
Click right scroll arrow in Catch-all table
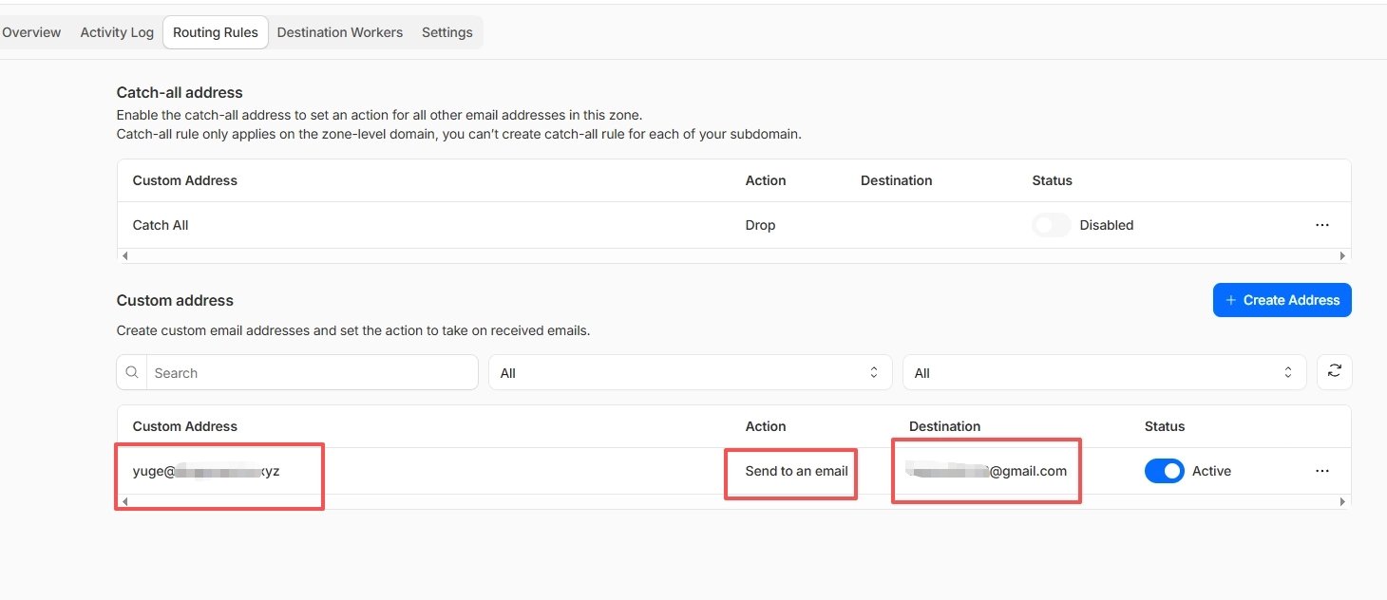(x=1342, y=255)
